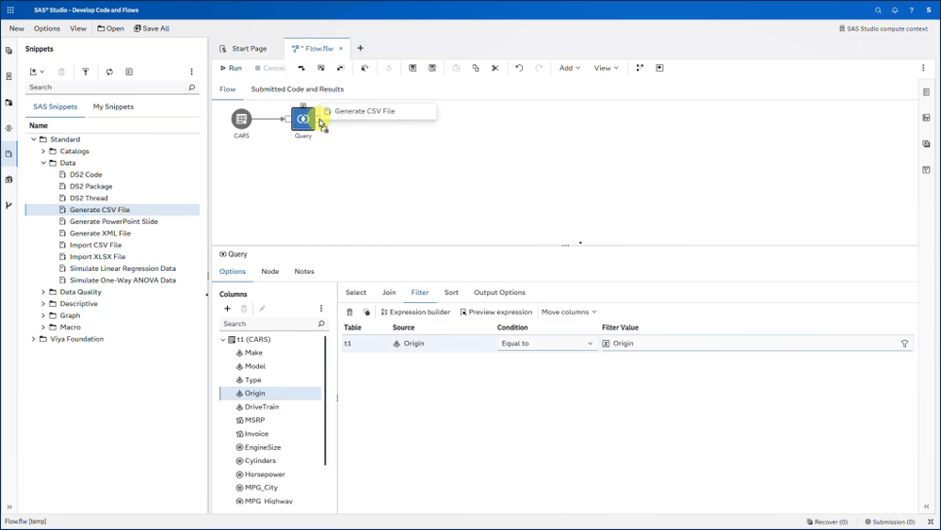The width and height of the screenshot is (941, 530).
Task: Select the Query node in flow
Action: point(303,119)
